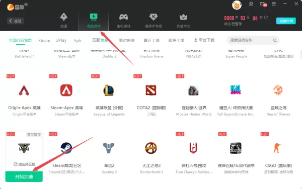Select the Destiny 2 game icon
The height and width of the screenshot is (189, 302).
point(109,148)
